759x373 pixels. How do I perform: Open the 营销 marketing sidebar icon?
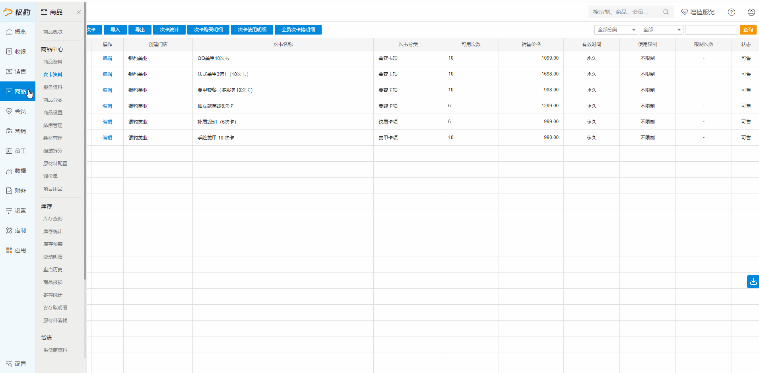pyautogui.click(x=9, y=131)
